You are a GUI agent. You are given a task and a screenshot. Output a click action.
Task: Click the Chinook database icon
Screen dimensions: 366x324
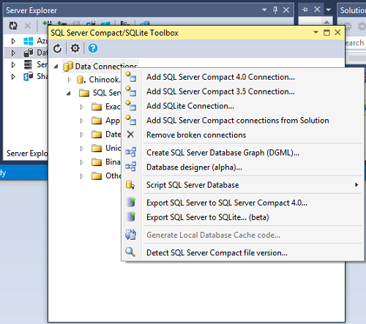click(81, 80)
